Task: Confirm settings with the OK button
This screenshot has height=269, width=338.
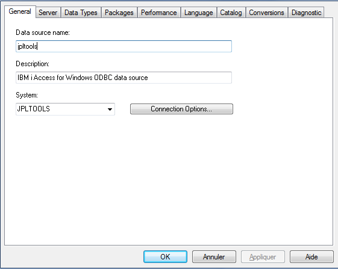Action: pyautogui.click(x=165, y=257)
